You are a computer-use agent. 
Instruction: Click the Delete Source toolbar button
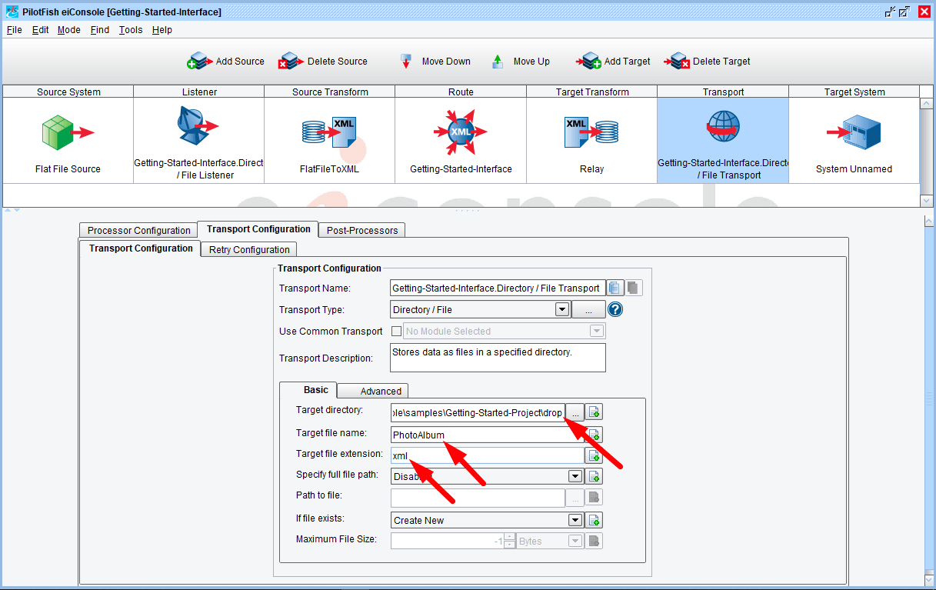point(323,62)
